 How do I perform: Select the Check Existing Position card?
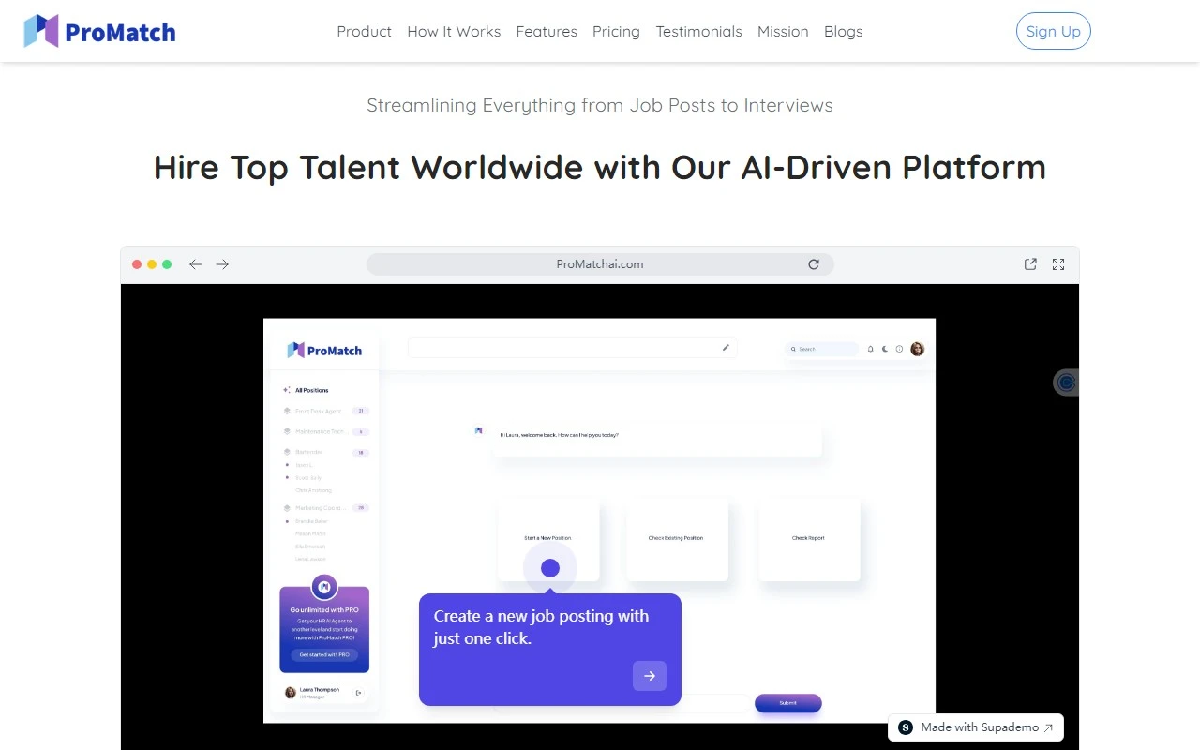(x=676, y=539)
